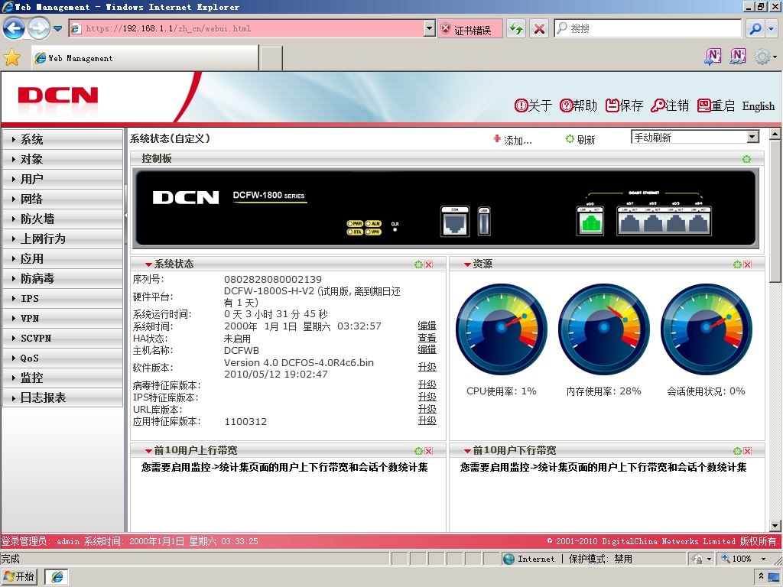Expand the 网络 menu
Screen dimensions: 783x587
(x=63, y=199)
